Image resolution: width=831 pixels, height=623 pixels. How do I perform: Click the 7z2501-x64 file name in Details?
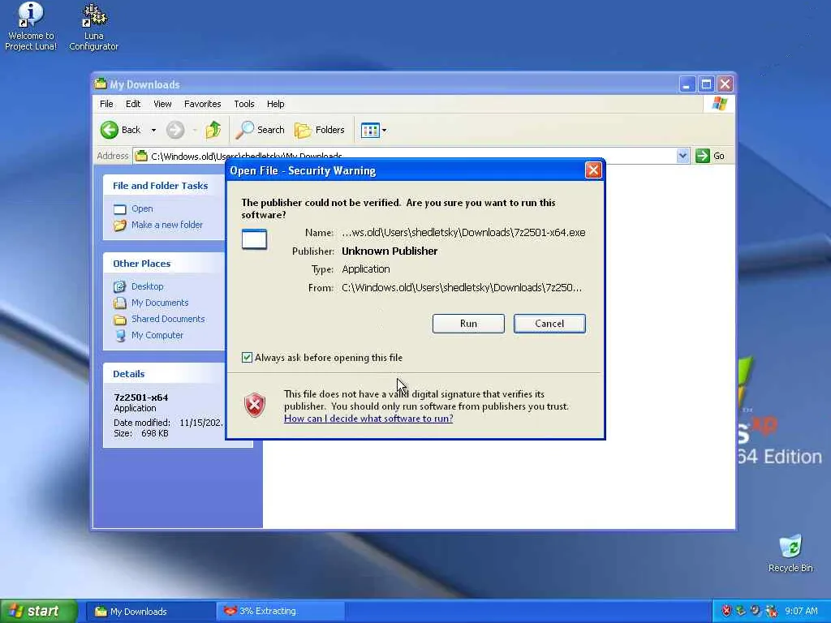coord(141,397)
